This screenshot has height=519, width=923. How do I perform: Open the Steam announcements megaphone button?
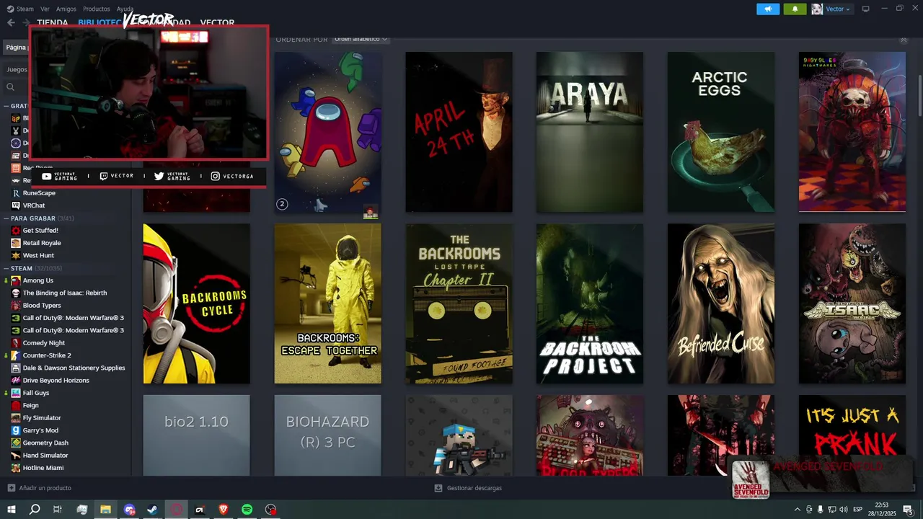click(768, 9)
